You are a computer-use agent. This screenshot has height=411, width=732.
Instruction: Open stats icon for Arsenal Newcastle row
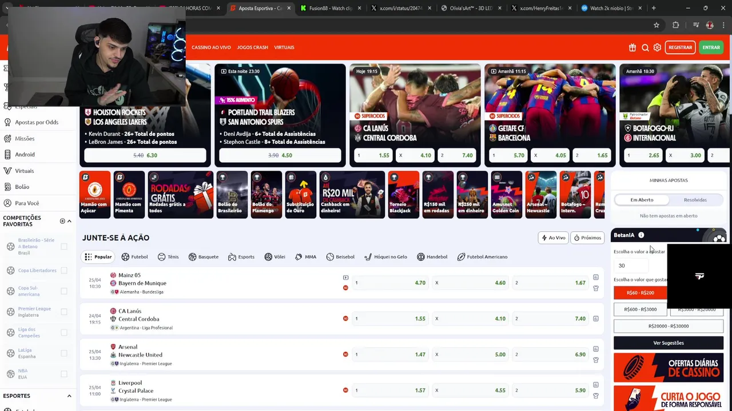[x=595, y=349]
